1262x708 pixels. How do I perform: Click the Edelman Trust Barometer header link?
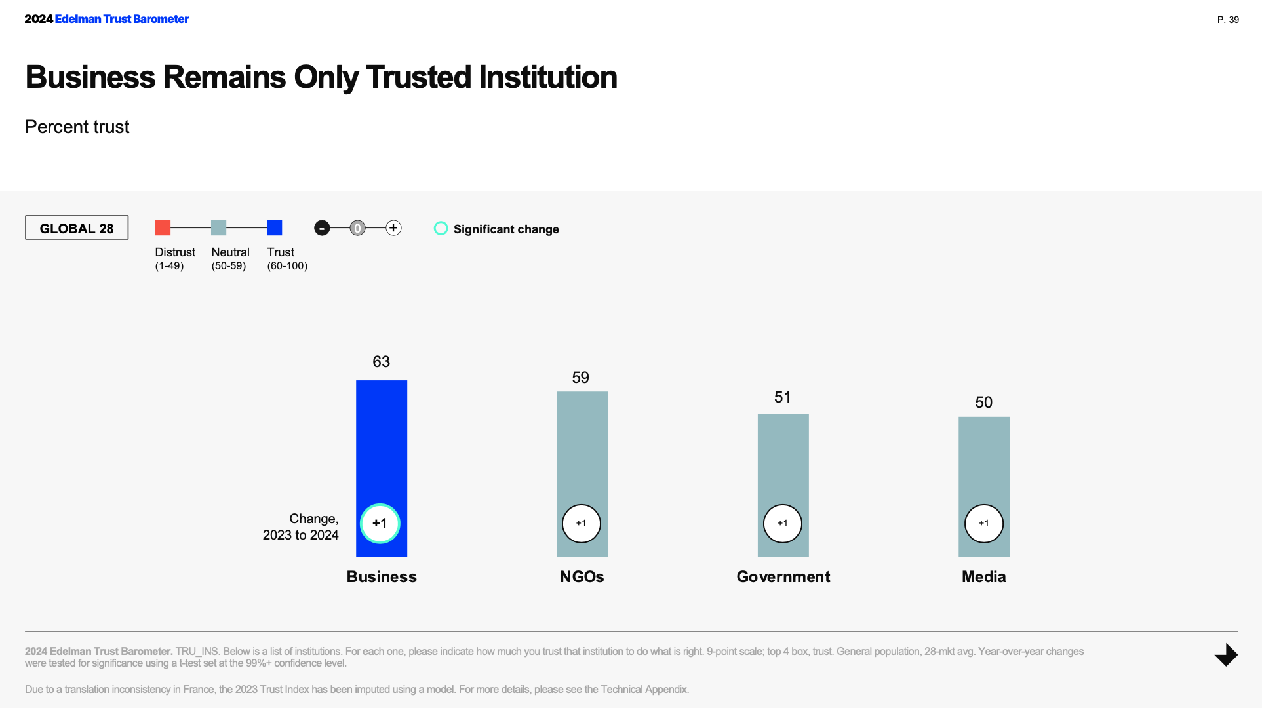tap(122, 19)
